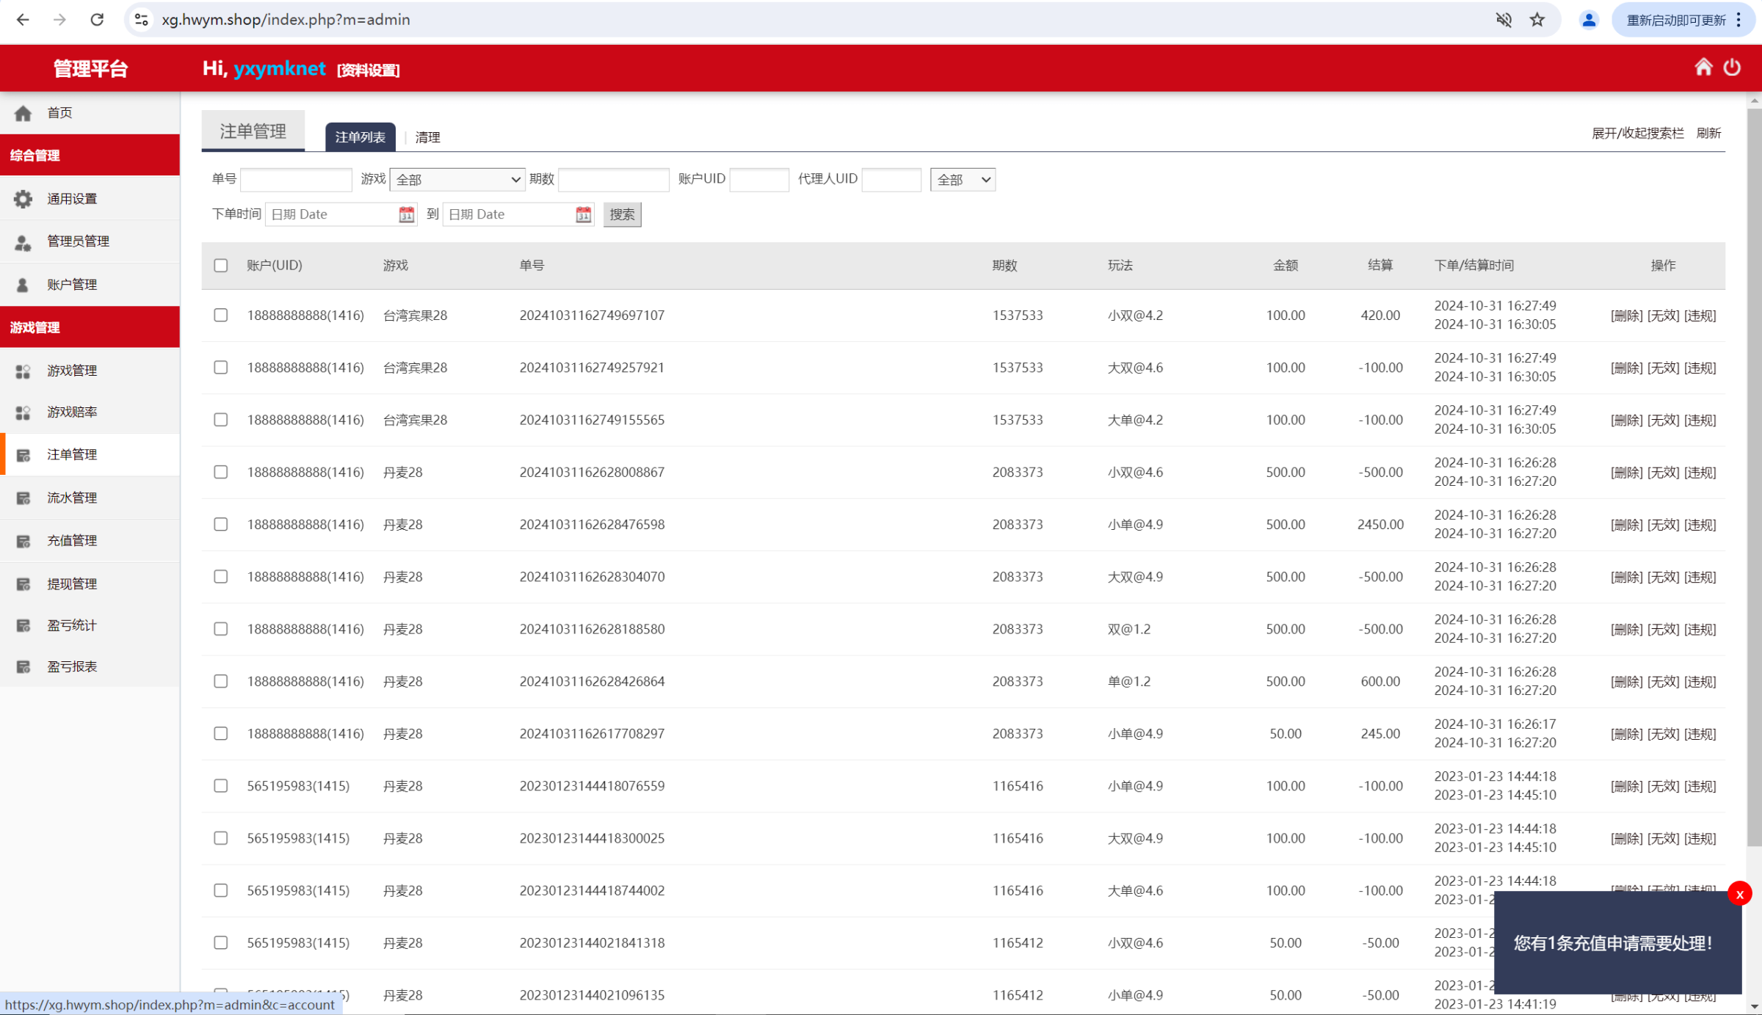Open the end-date calendar picker icon

click(x=583, y=214)
